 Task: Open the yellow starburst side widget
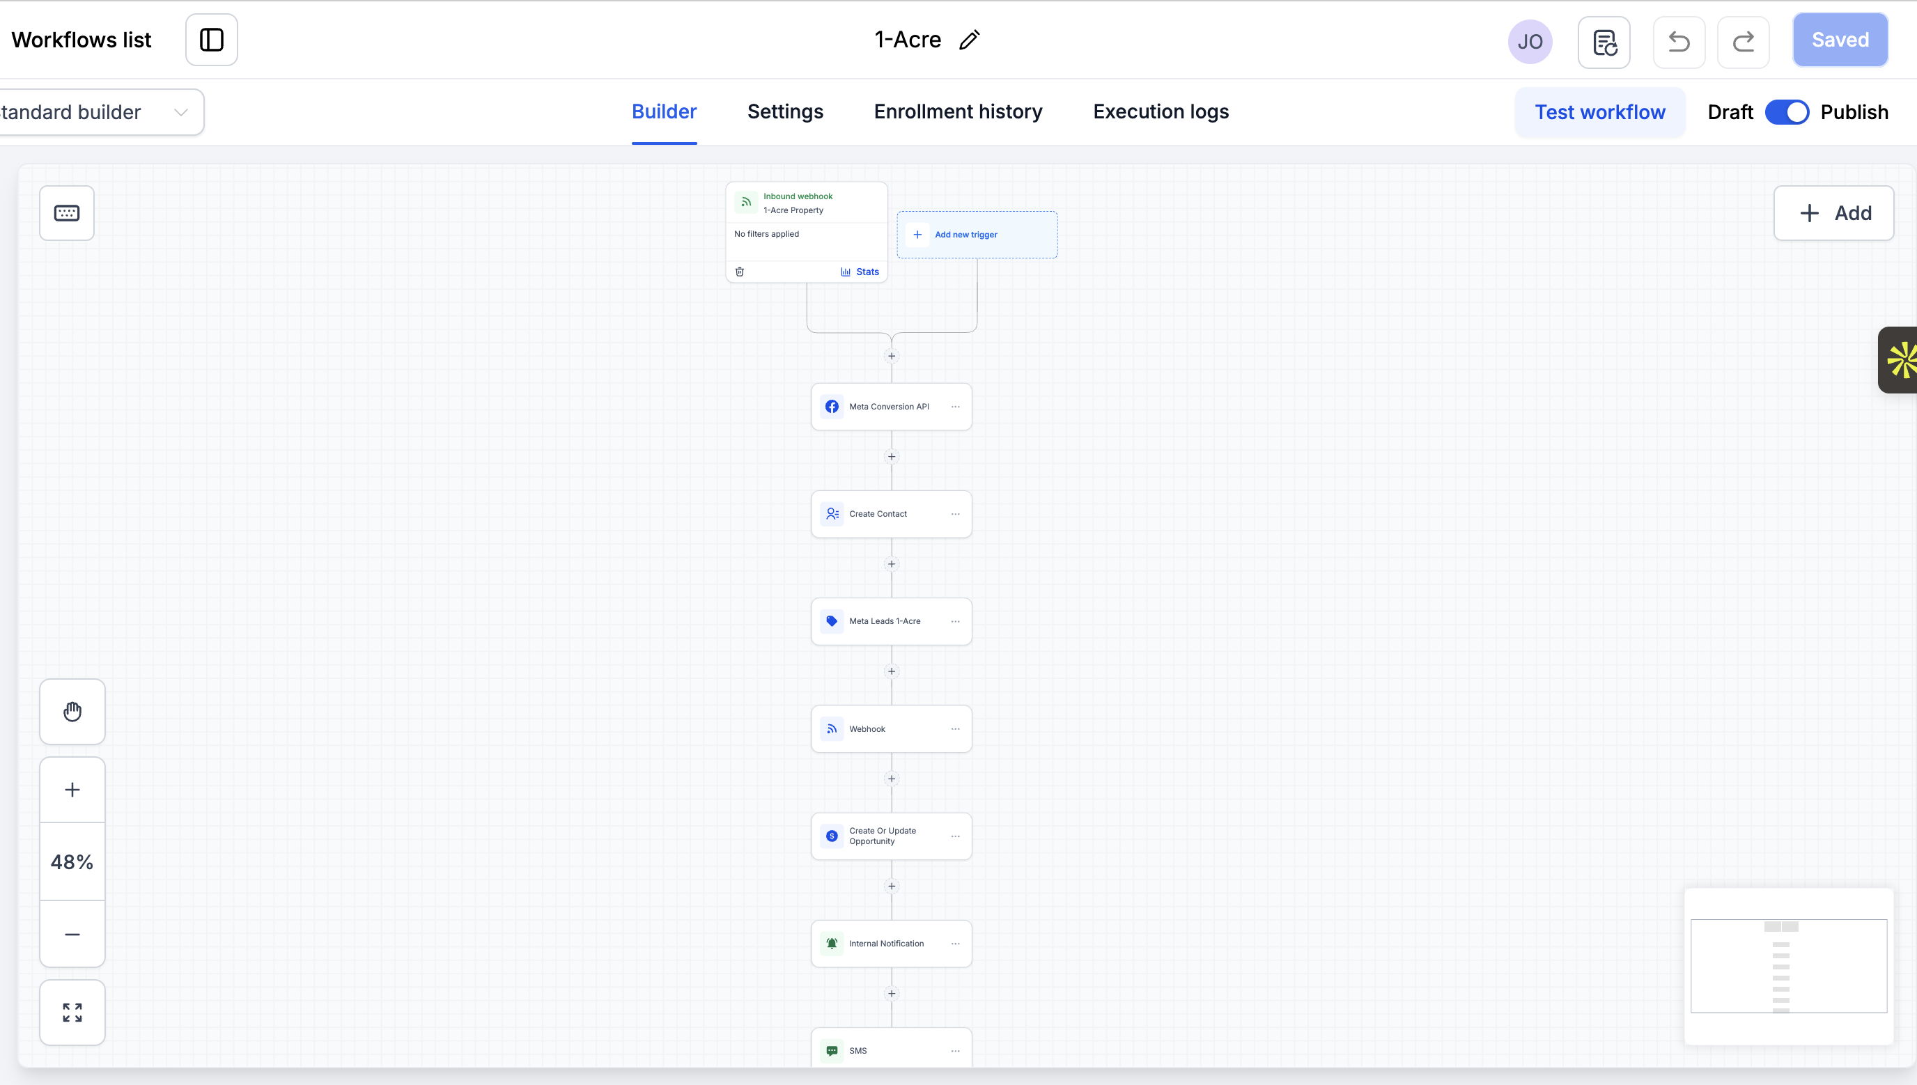click(x=1899, y=360)
